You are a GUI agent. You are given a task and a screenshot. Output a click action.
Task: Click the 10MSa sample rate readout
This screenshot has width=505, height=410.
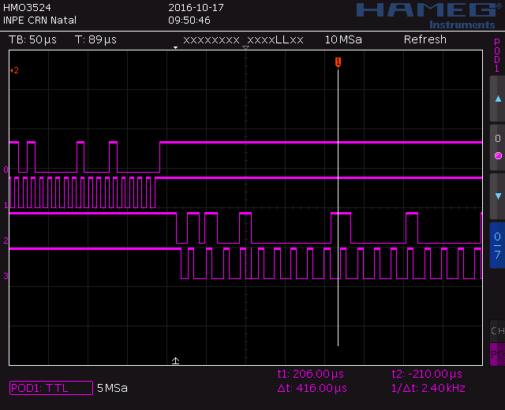(x=343, y=39)
